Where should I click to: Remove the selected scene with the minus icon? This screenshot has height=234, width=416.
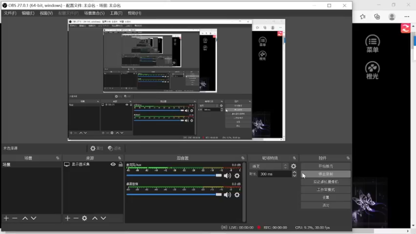(x=15, y=218)
